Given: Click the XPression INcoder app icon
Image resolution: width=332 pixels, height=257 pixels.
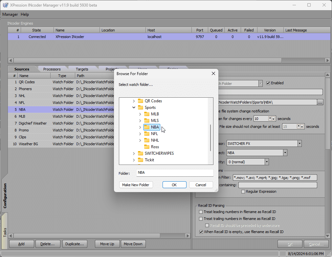Looking at the screenshot, I should click(x=5, y=5).
